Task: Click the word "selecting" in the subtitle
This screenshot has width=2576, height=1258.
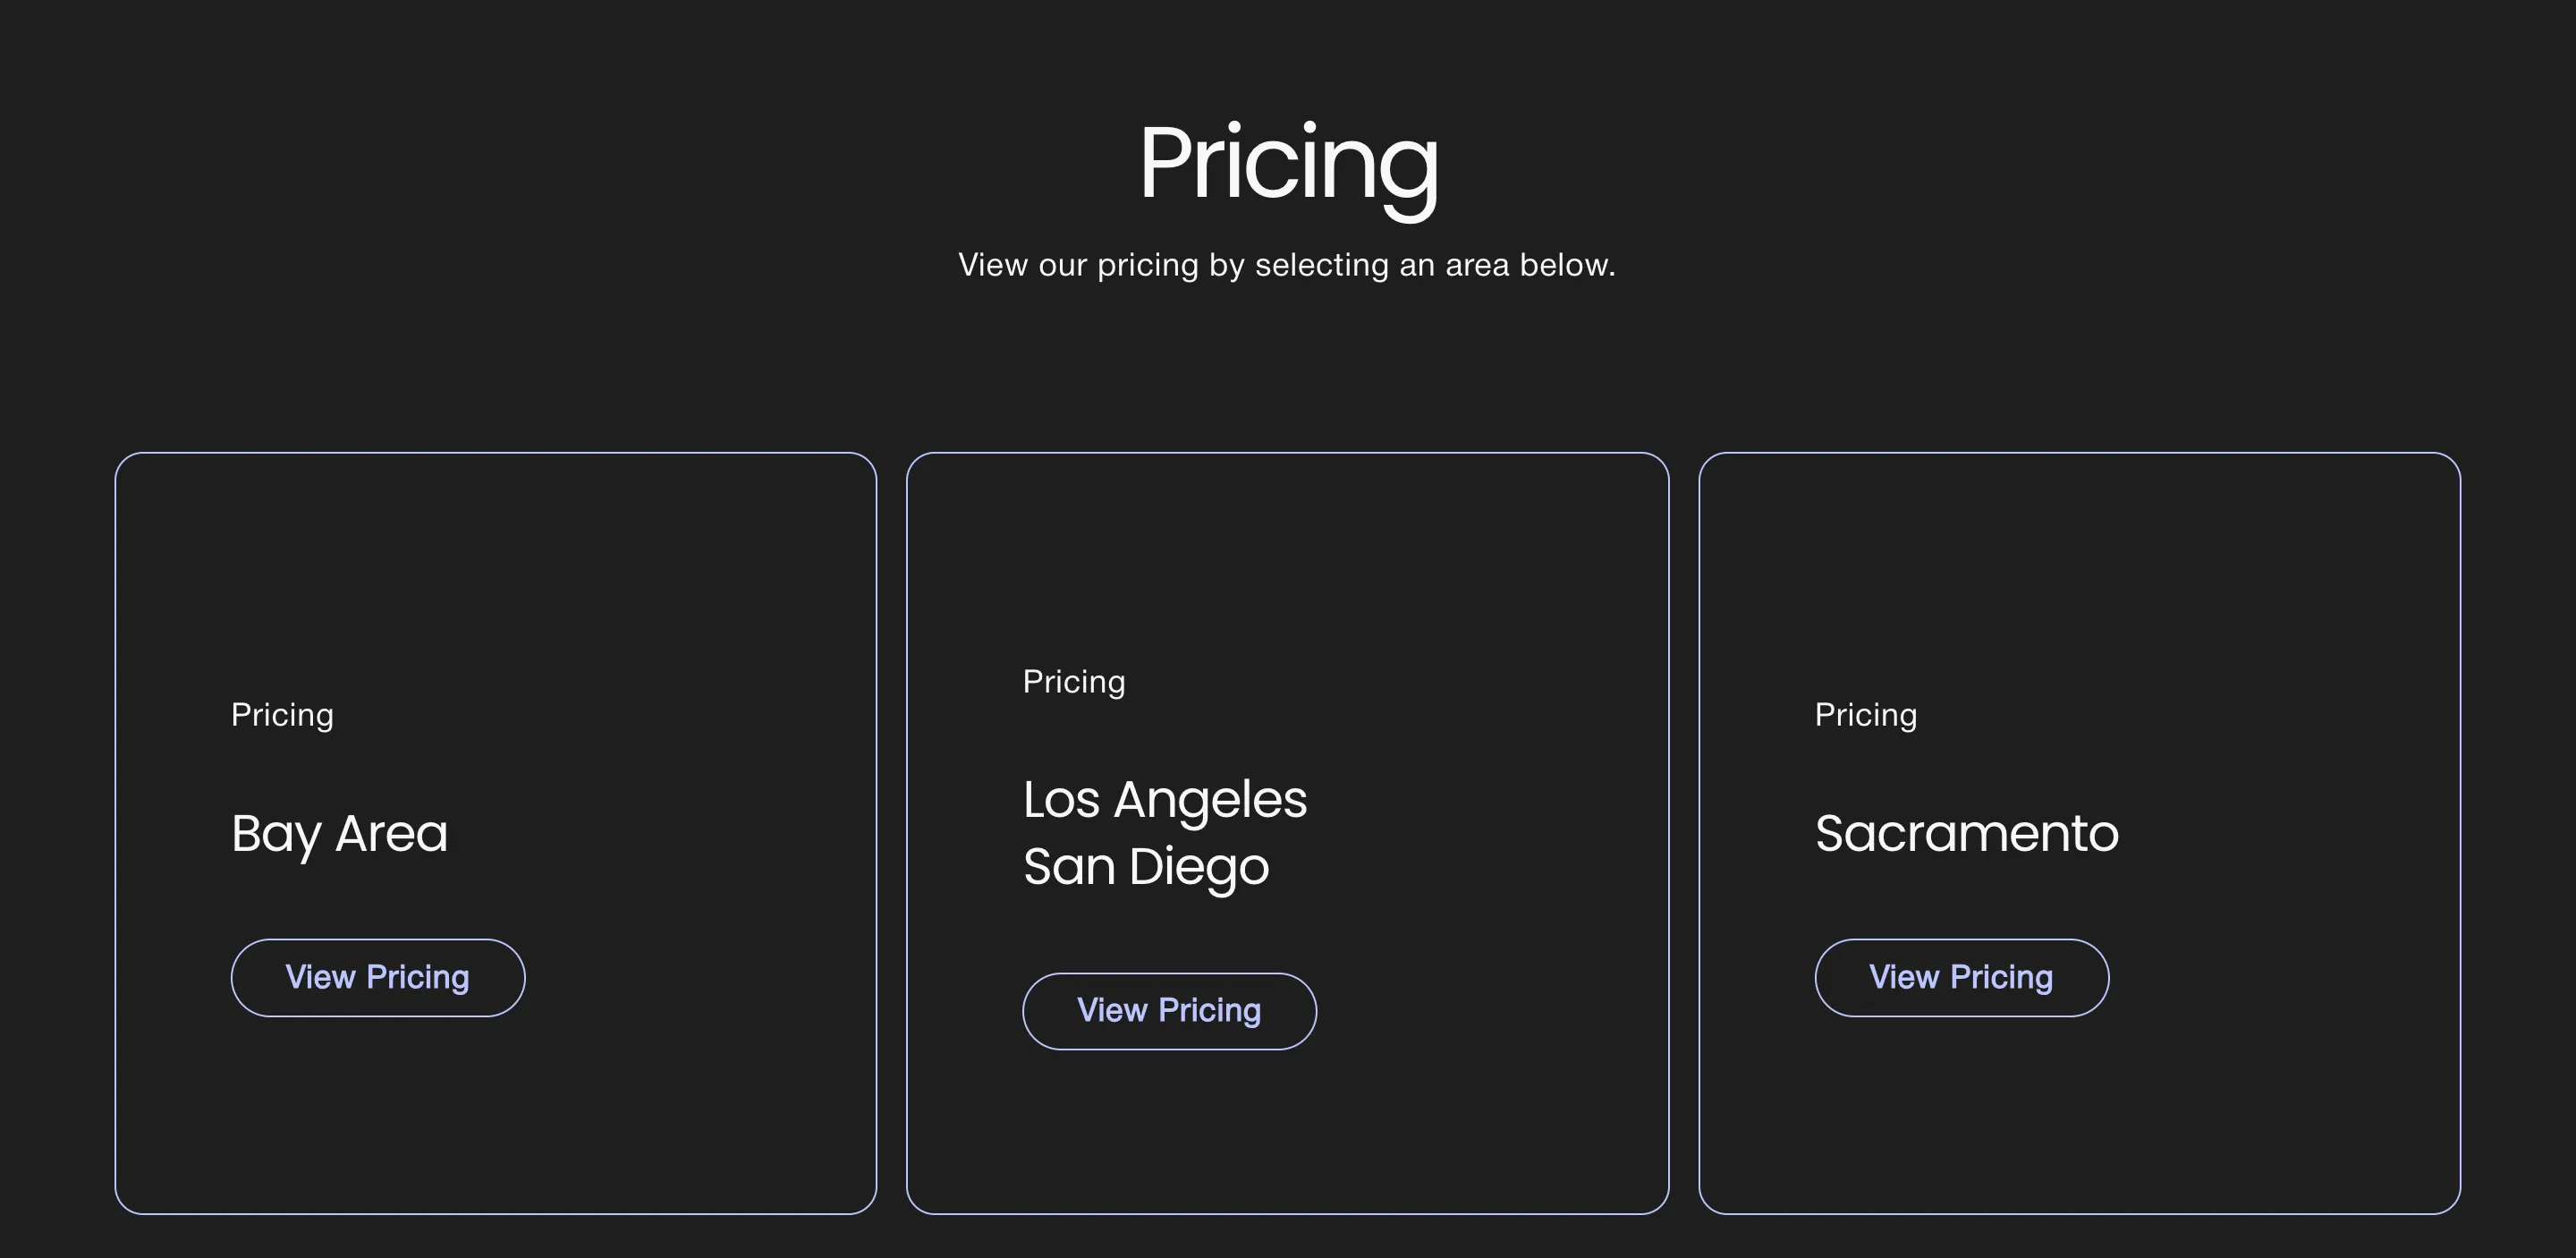Action: 1321,265
